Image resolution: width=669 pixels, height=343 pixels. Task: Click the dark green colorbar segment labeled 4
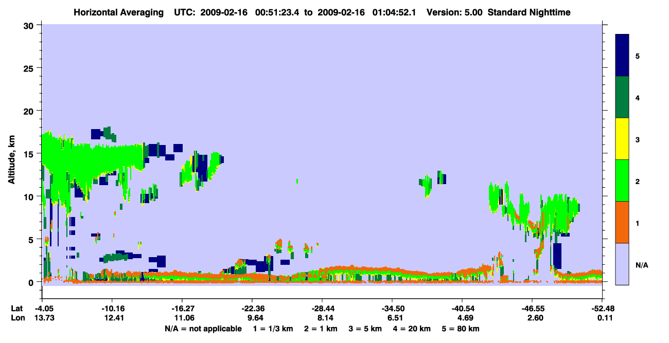tap(622, 97)
